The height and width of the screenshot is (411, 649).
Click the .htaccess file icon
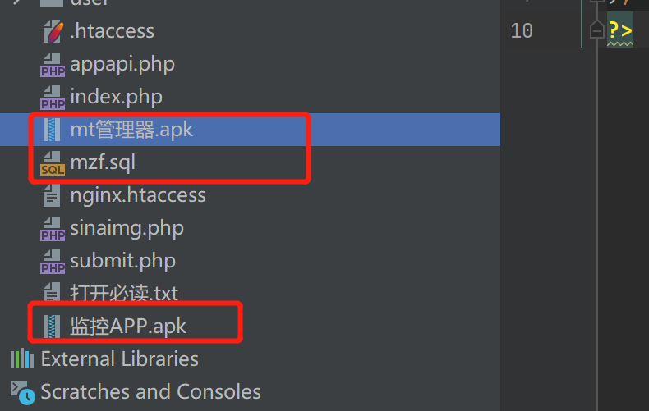click(53, 32)
